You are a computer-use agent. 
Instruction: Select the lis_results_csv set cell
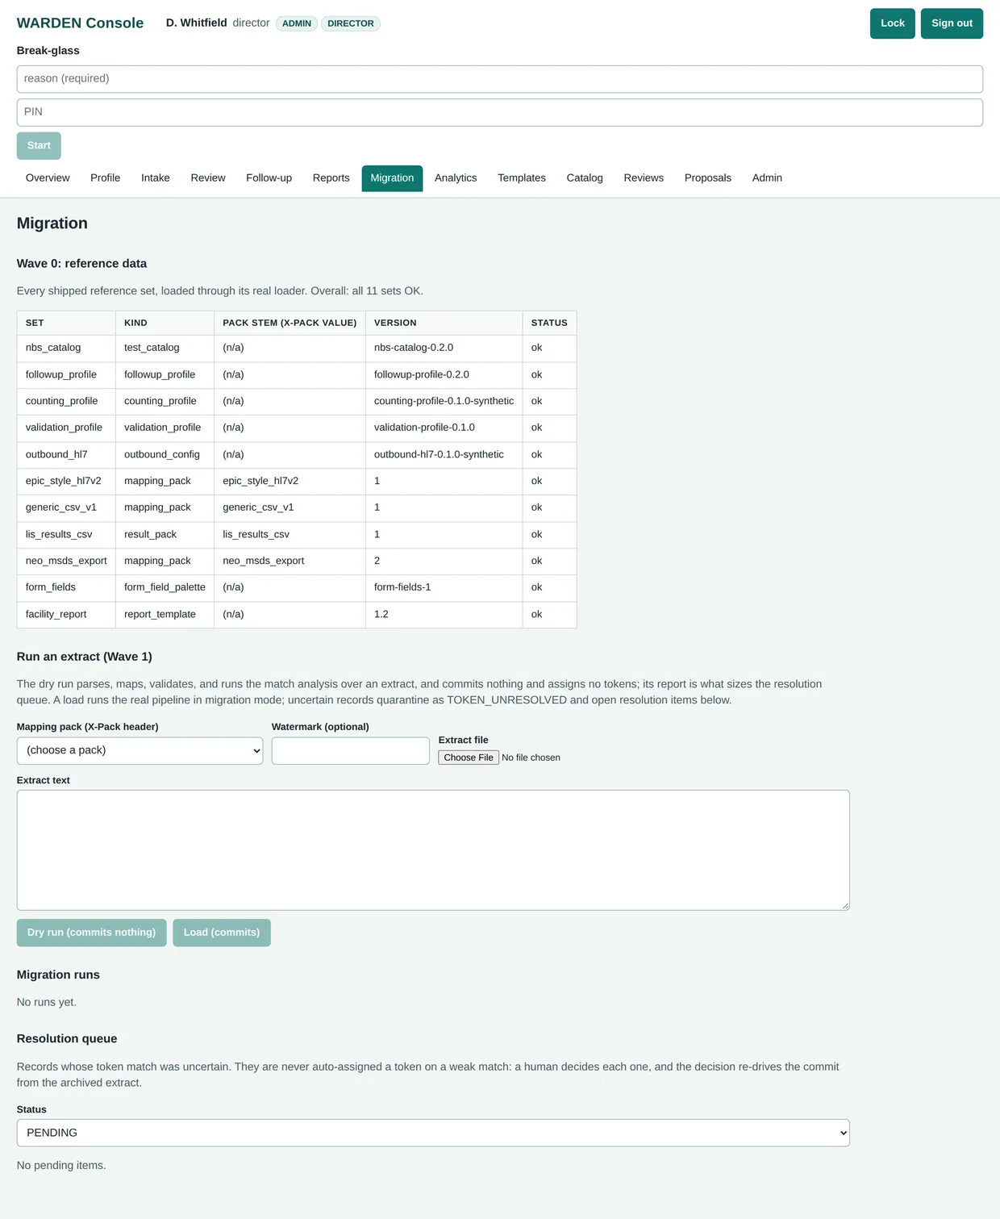click(x=66, y=535)
